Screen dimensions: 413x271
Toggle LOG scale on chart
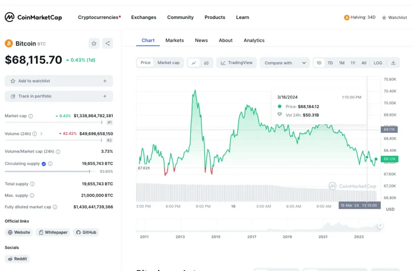click(x=378, y=63)
